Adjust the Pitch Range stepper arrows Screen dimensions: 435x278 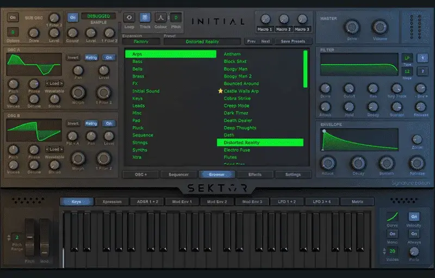(x=9, y=238)
